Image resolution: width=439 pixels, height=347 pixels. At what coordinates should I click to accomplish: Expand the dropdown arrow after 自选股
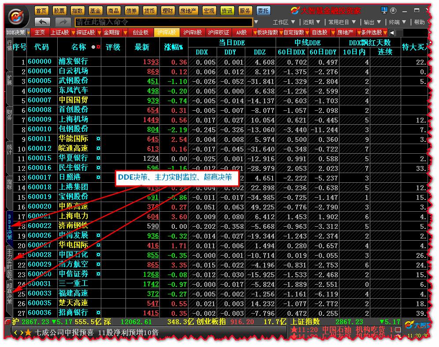[x=333, y=33]
